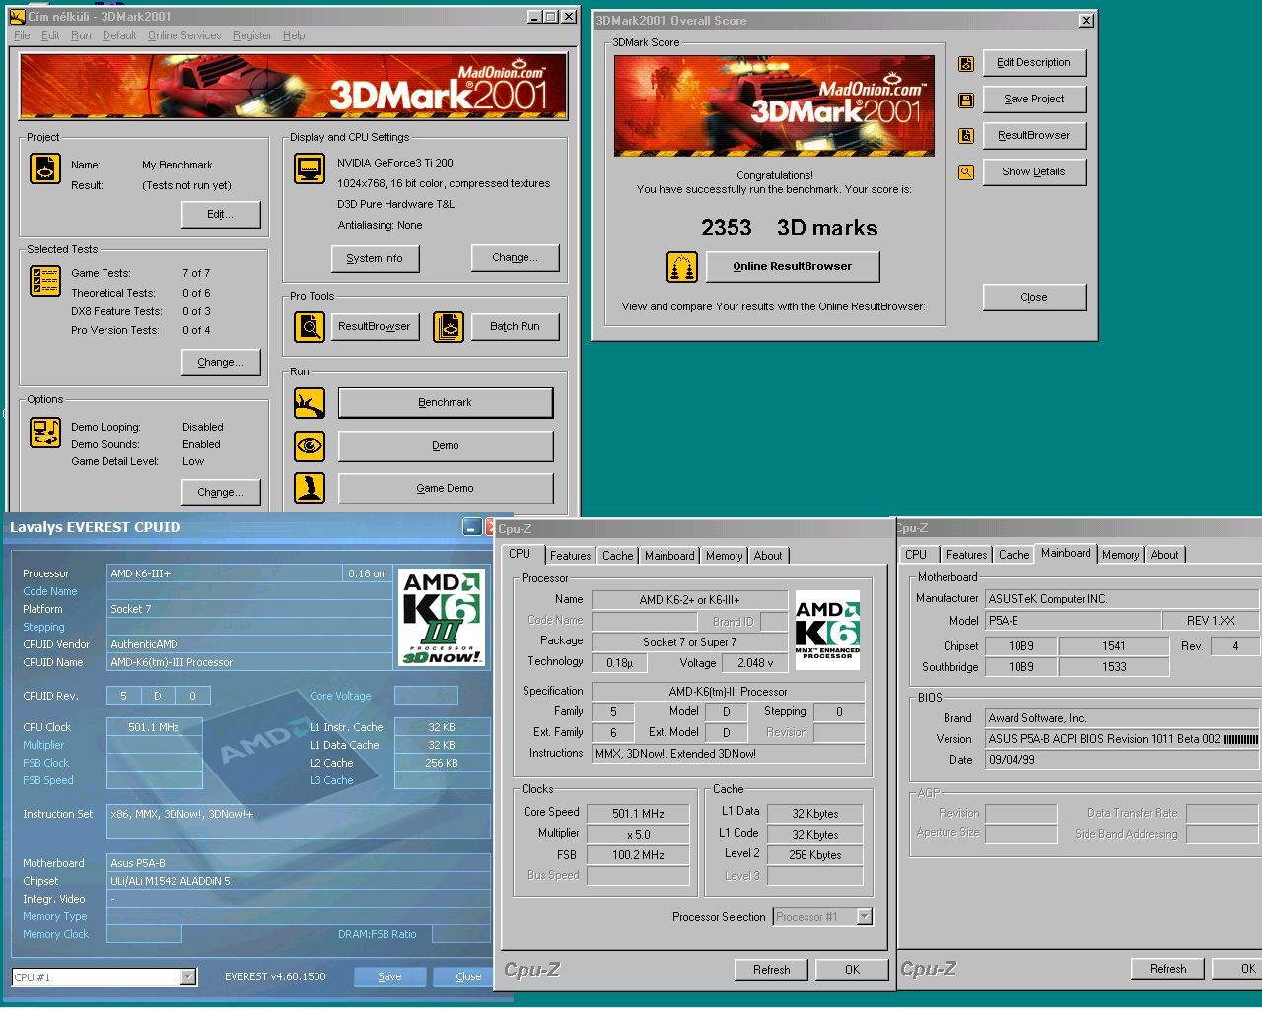
Task: Open About tab in right Cpu-Z window
Action: click(x=1164, y=555)
